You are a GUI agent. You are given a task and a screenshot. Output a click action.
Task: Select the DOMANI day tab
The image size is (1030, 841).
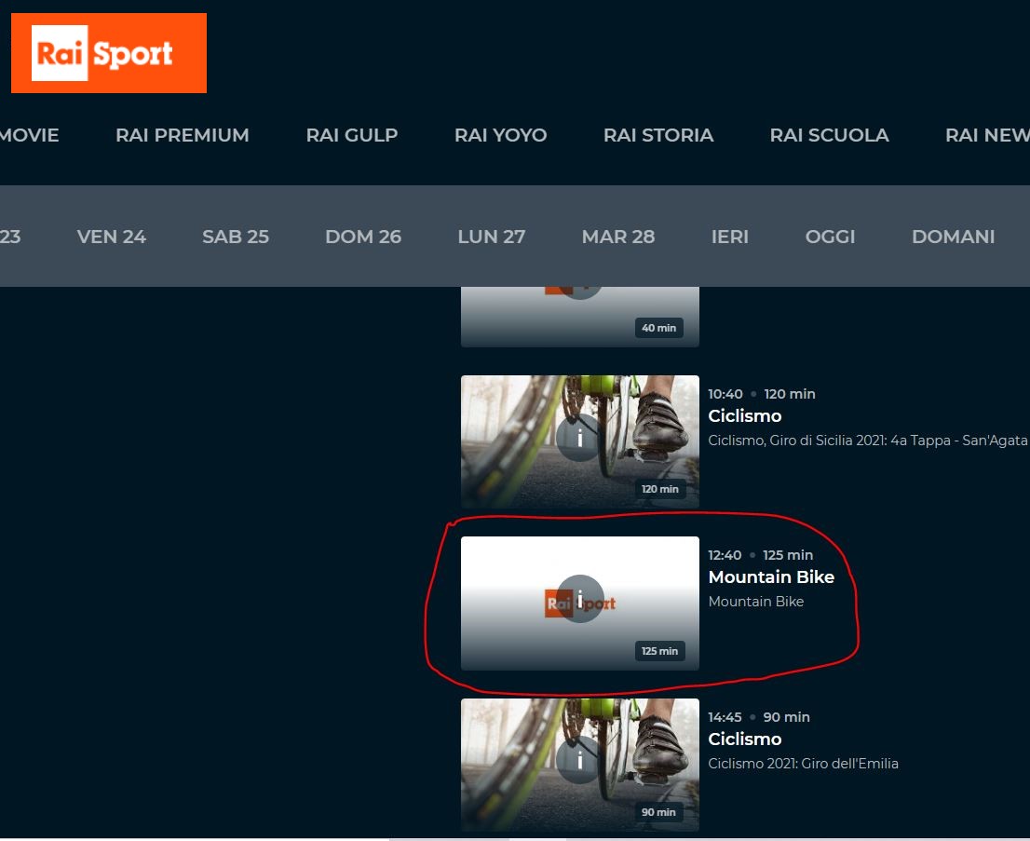[x=953, y=237]
